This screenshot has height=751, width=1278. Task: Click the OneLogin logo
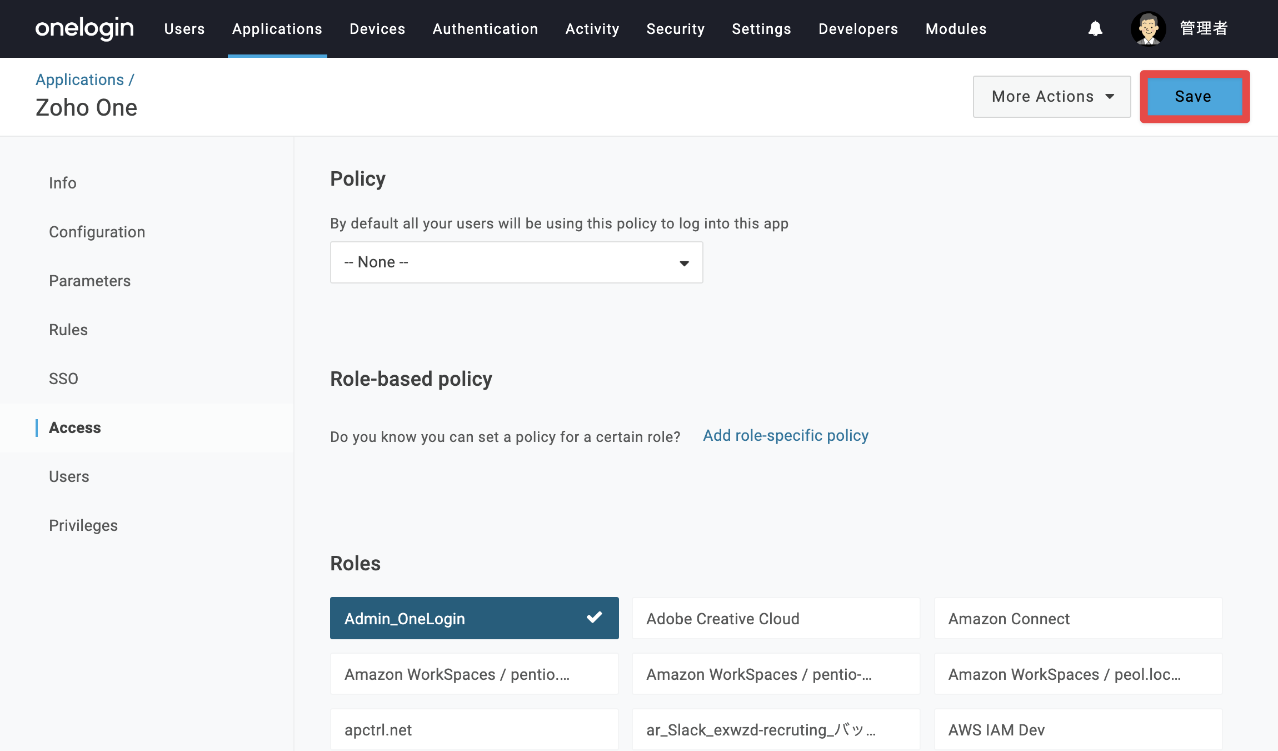tap(84, 28)
